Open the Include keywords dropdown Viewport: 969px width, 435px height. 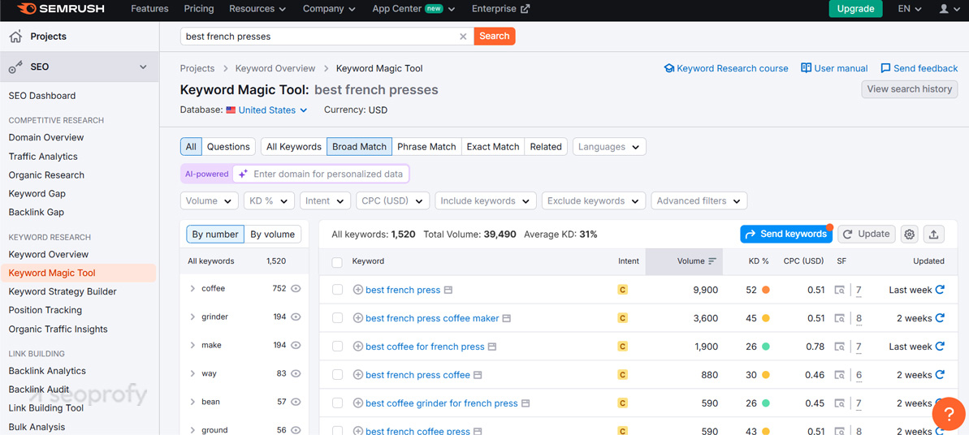486,200
